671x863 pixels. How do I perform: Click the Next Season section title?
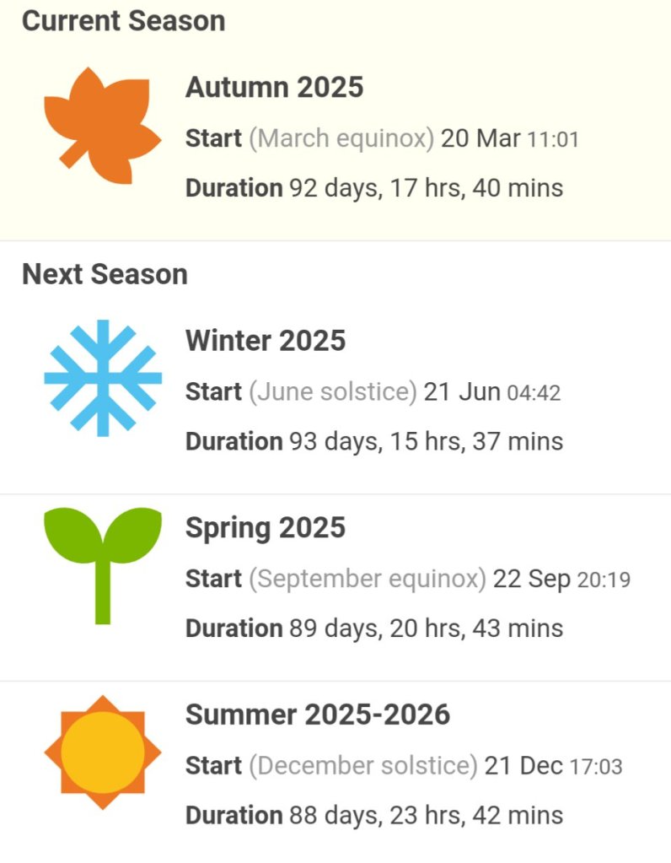(105, 274)
